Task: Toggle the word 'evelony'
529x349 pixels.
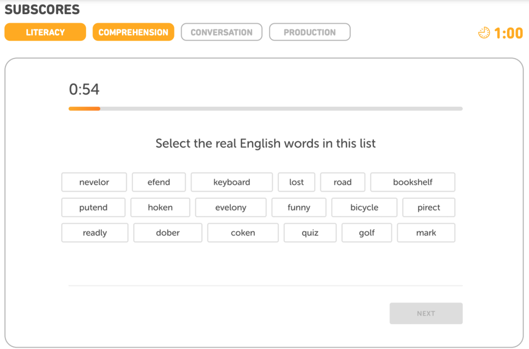Action: tap(231, 208)
